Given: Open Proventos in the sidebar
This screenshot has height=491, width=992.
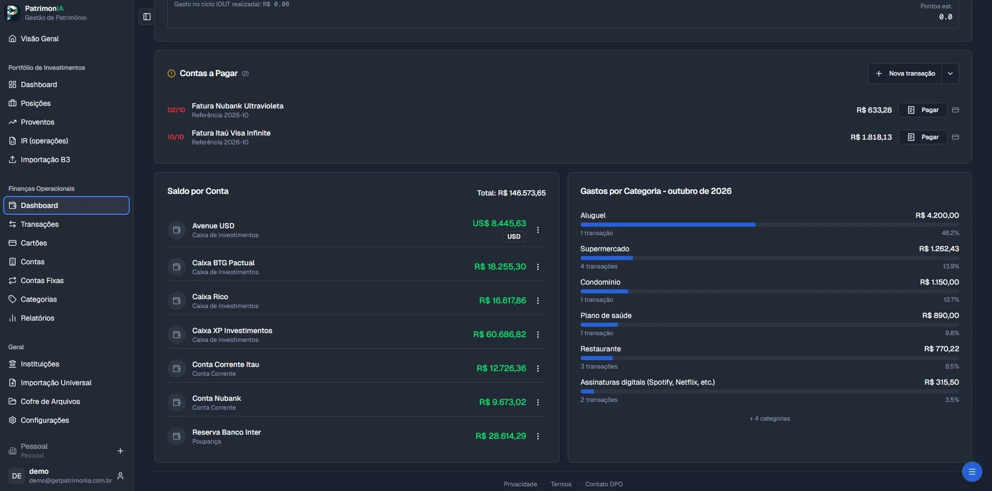Looking at the screenshot, I should coord(66,122).
